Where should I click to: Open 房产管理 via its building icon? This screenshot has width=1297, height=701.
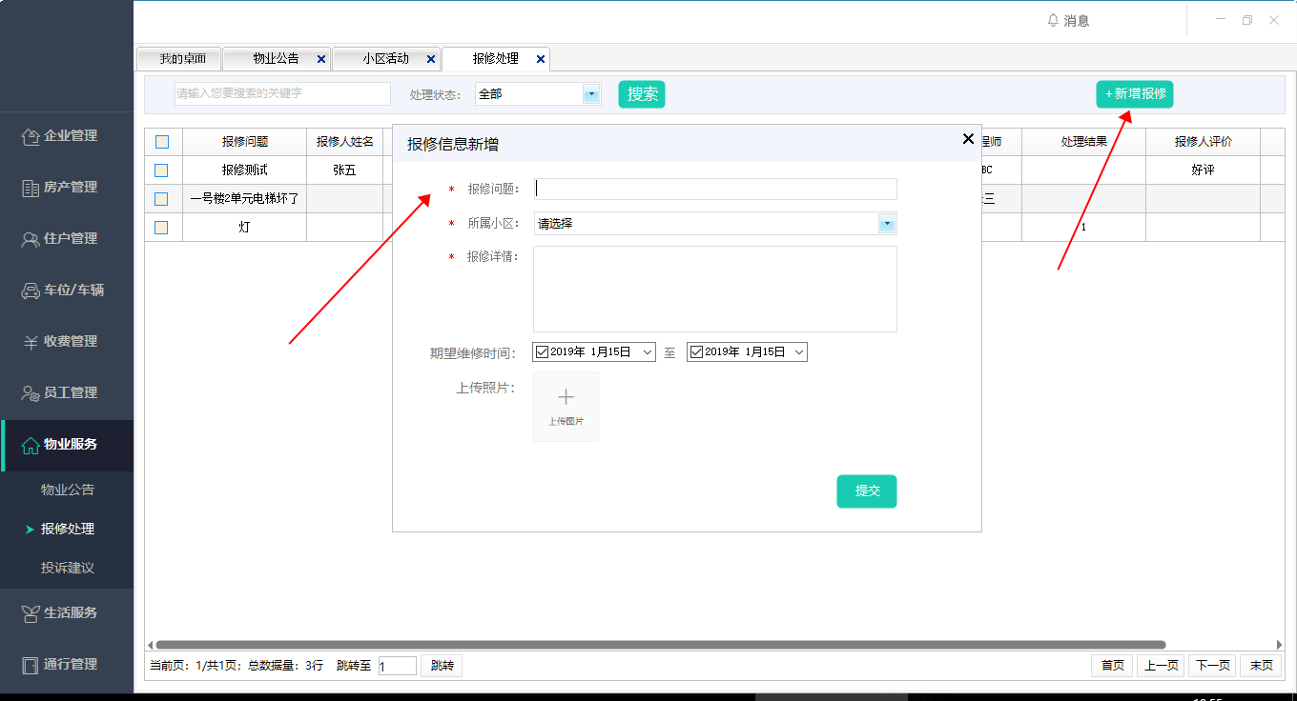31,188
